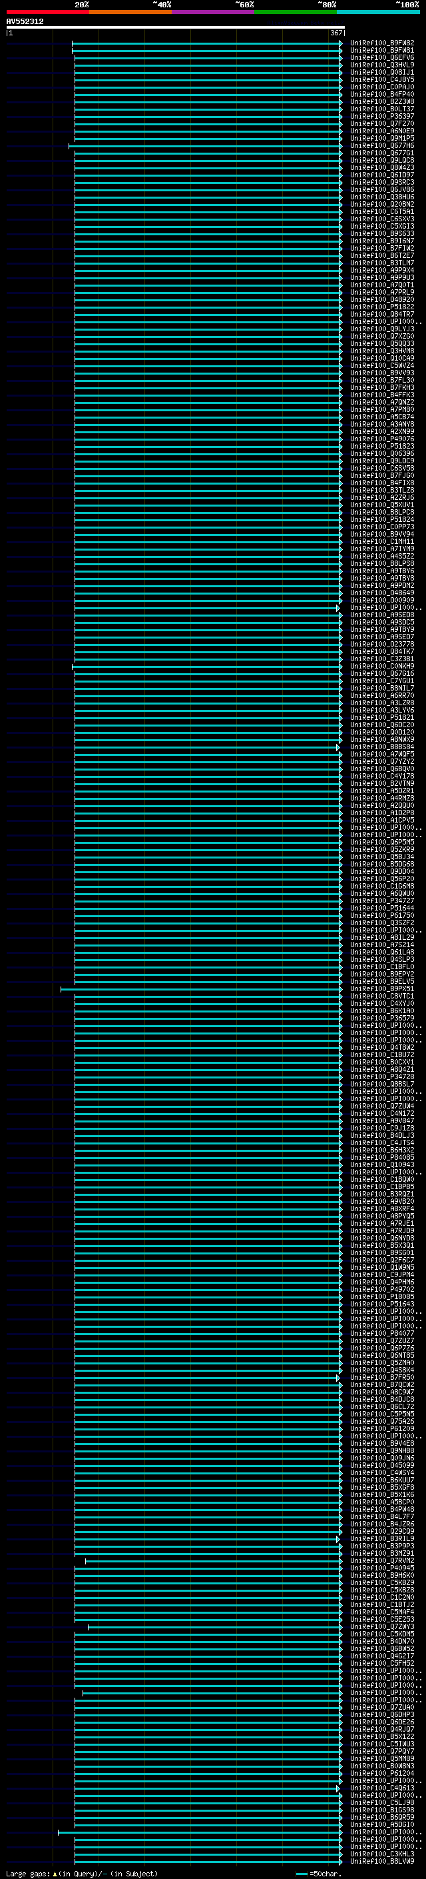Select hit label UniRef100_C3KHL3
This screenshot has width=426, height=1879.
[x=382, y=1854]
